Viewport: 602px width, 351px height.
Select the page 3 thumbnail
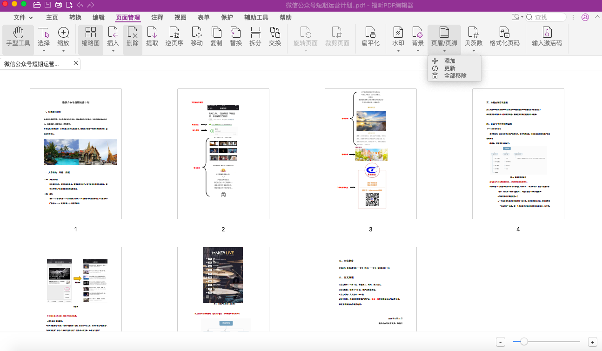point(370,154)
